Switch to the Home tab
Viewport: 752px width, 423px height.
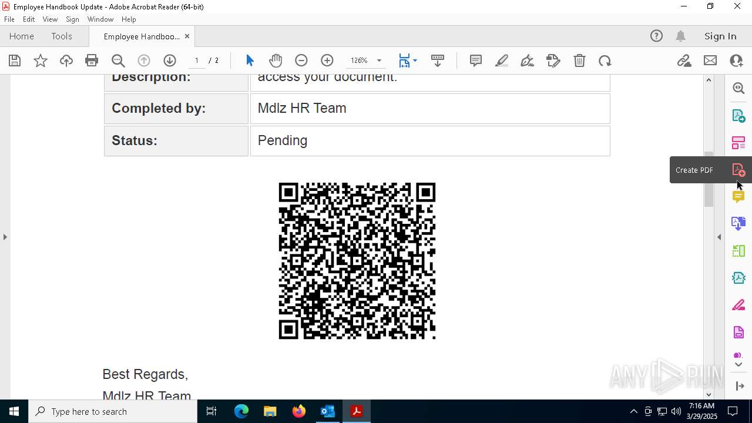pos(22,36)
